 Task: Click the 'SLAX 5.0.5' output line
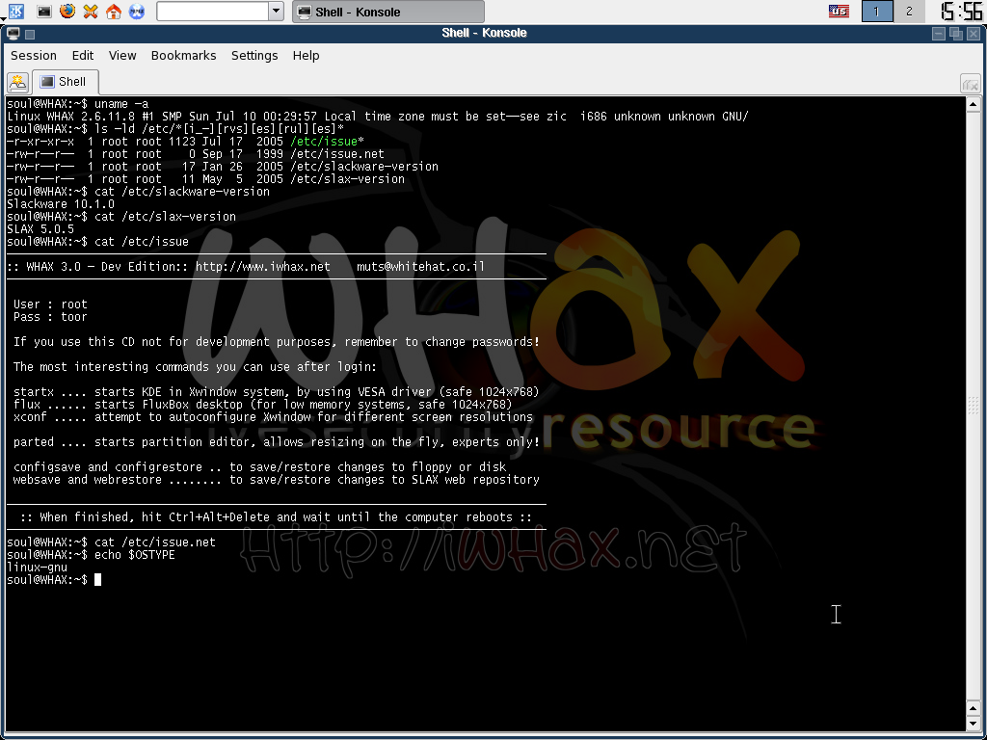(40, 229)
